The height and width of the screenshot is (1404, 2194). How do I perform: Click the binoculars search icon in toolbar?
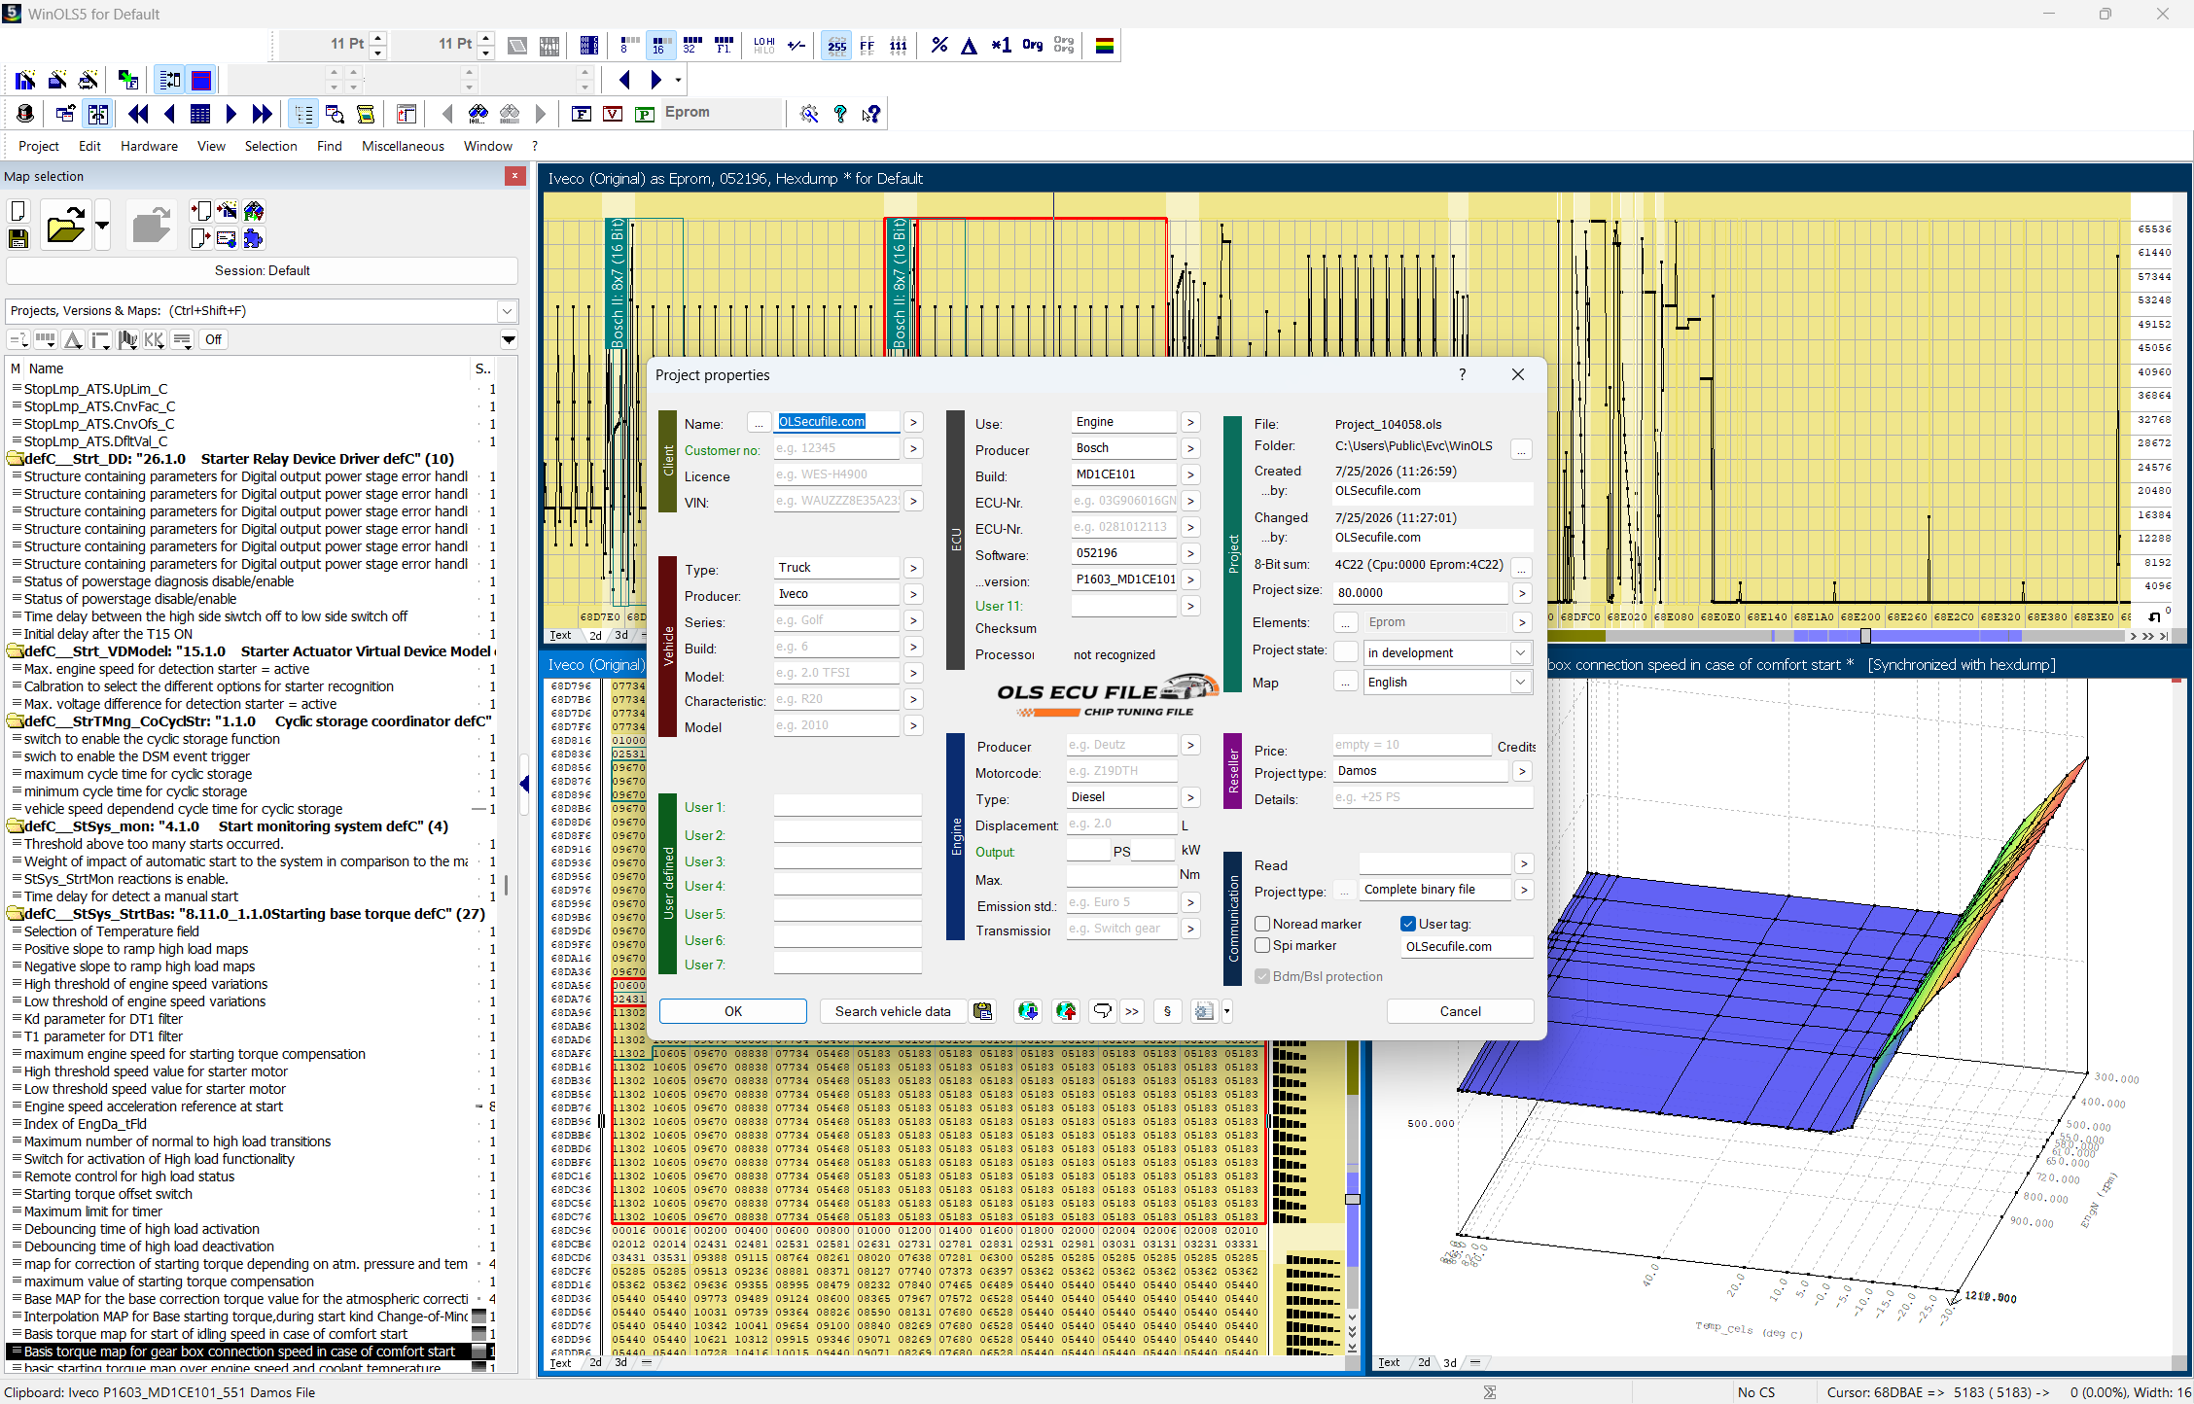tap(478, 114)
